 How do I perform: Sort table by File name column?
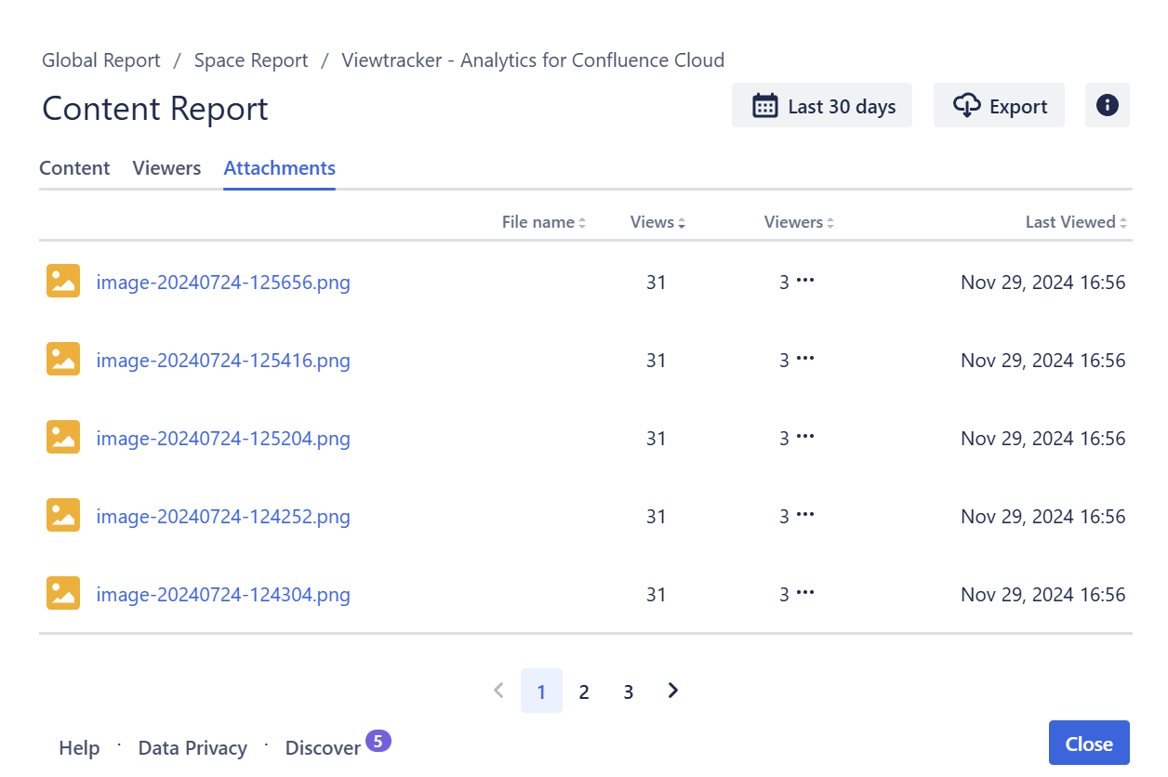click(x=543, y=222)
